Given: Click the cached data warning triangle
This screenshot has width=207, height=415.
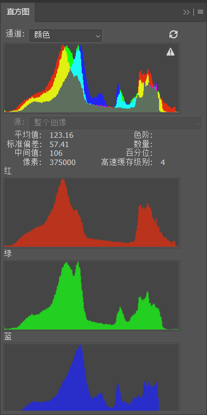Looking at the screenshot, I should coord(171,52).
